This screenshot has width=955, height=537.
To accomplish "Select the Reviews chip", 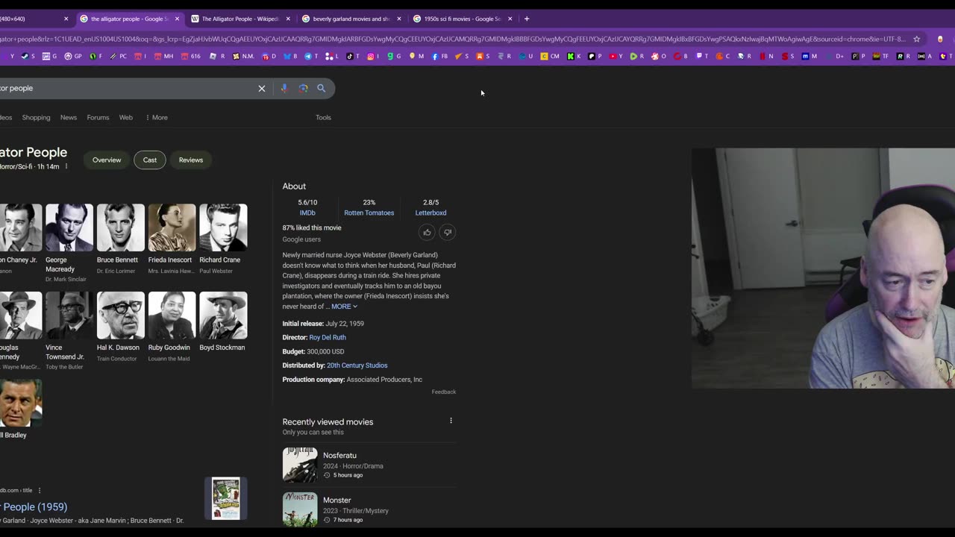I will point(191,160).
